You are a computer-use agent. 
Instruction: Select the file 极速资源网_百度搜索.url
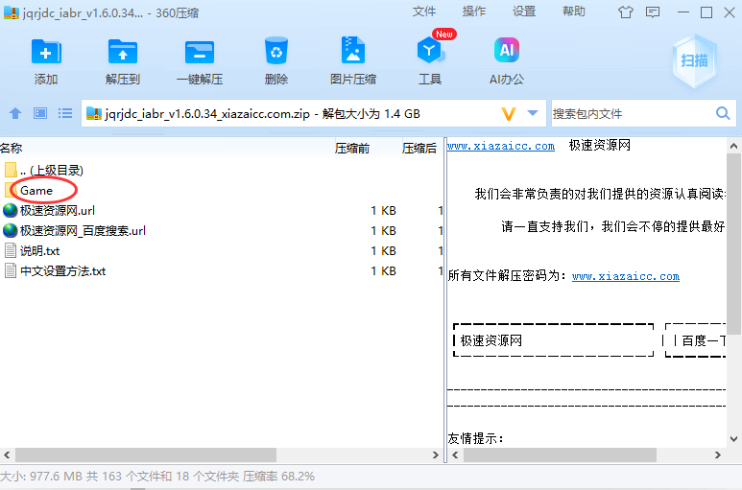coord(83,230)
